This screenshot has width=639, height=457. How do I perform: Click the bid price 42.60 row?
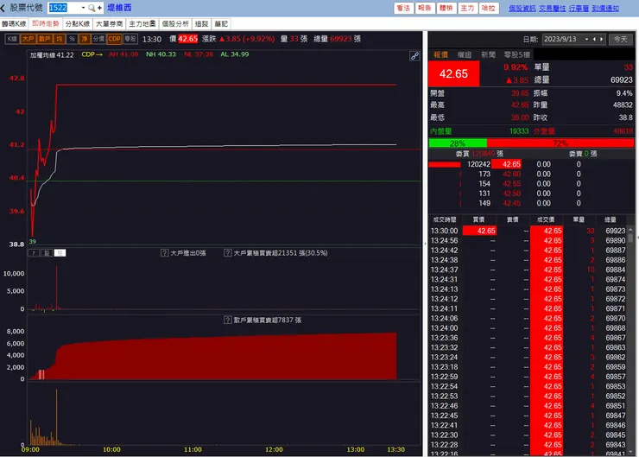click(511, 175)
